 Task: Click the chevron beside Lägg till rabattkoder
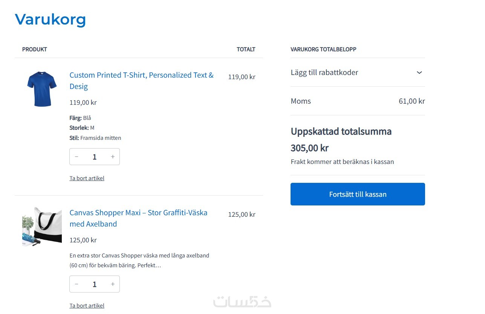(x=419, y=72)
